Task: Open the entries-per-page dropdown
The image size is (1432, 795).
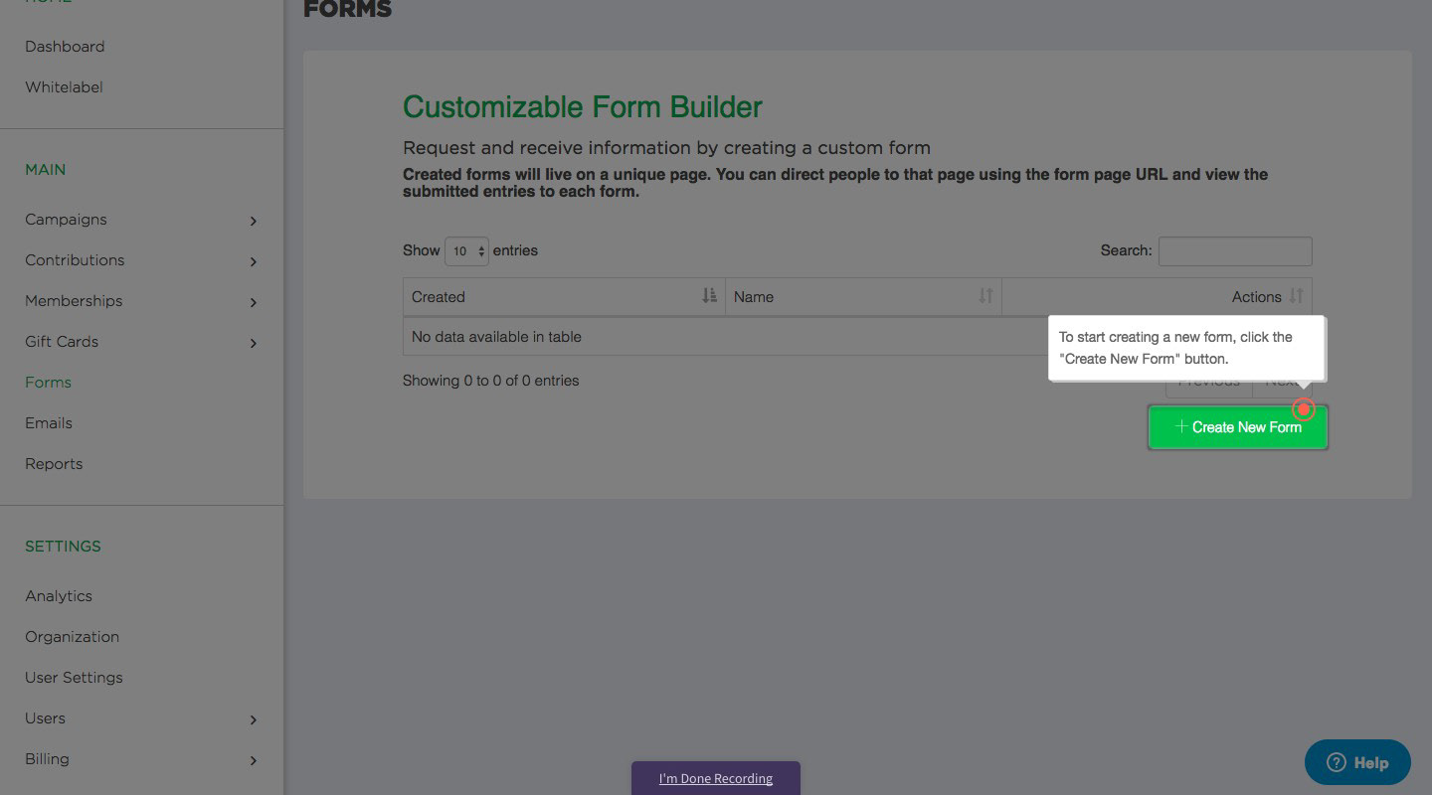Action: (x=466, y=251)
